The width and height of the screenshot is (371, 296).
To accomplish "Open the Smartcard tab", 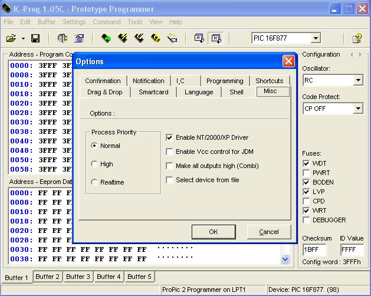I will click(x=153, y=92).
